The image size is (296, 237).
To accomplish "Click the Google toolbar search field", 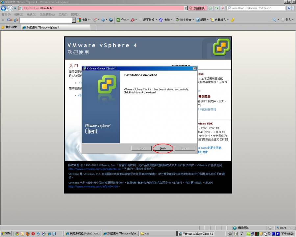I will [46, 20].
